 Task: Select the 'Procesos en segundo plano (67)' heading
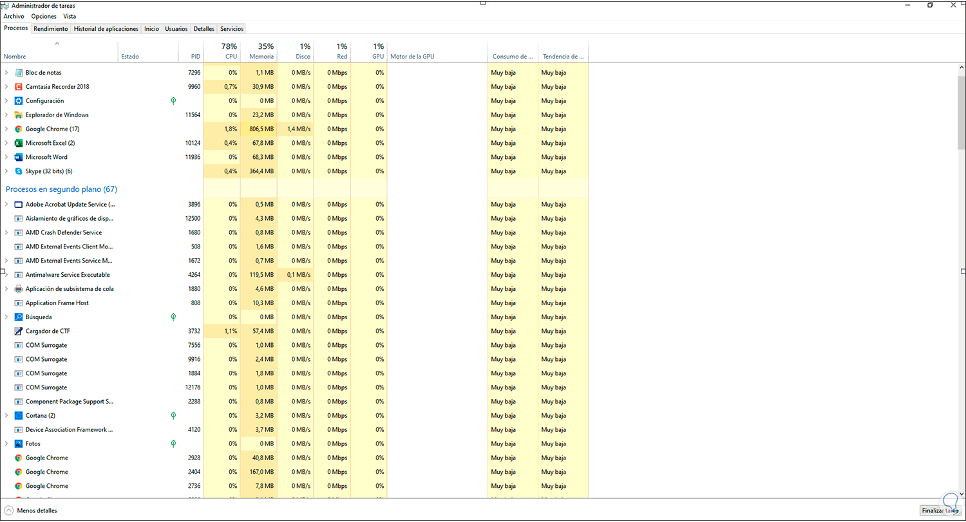[x=61, y=189]
